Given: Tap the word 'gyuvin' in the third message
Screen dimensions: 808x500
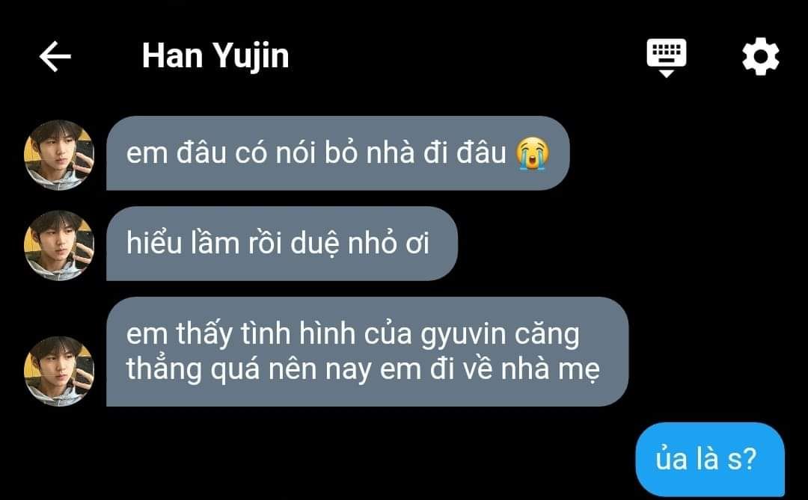Looking at the screenshot, I should point(463,336).
